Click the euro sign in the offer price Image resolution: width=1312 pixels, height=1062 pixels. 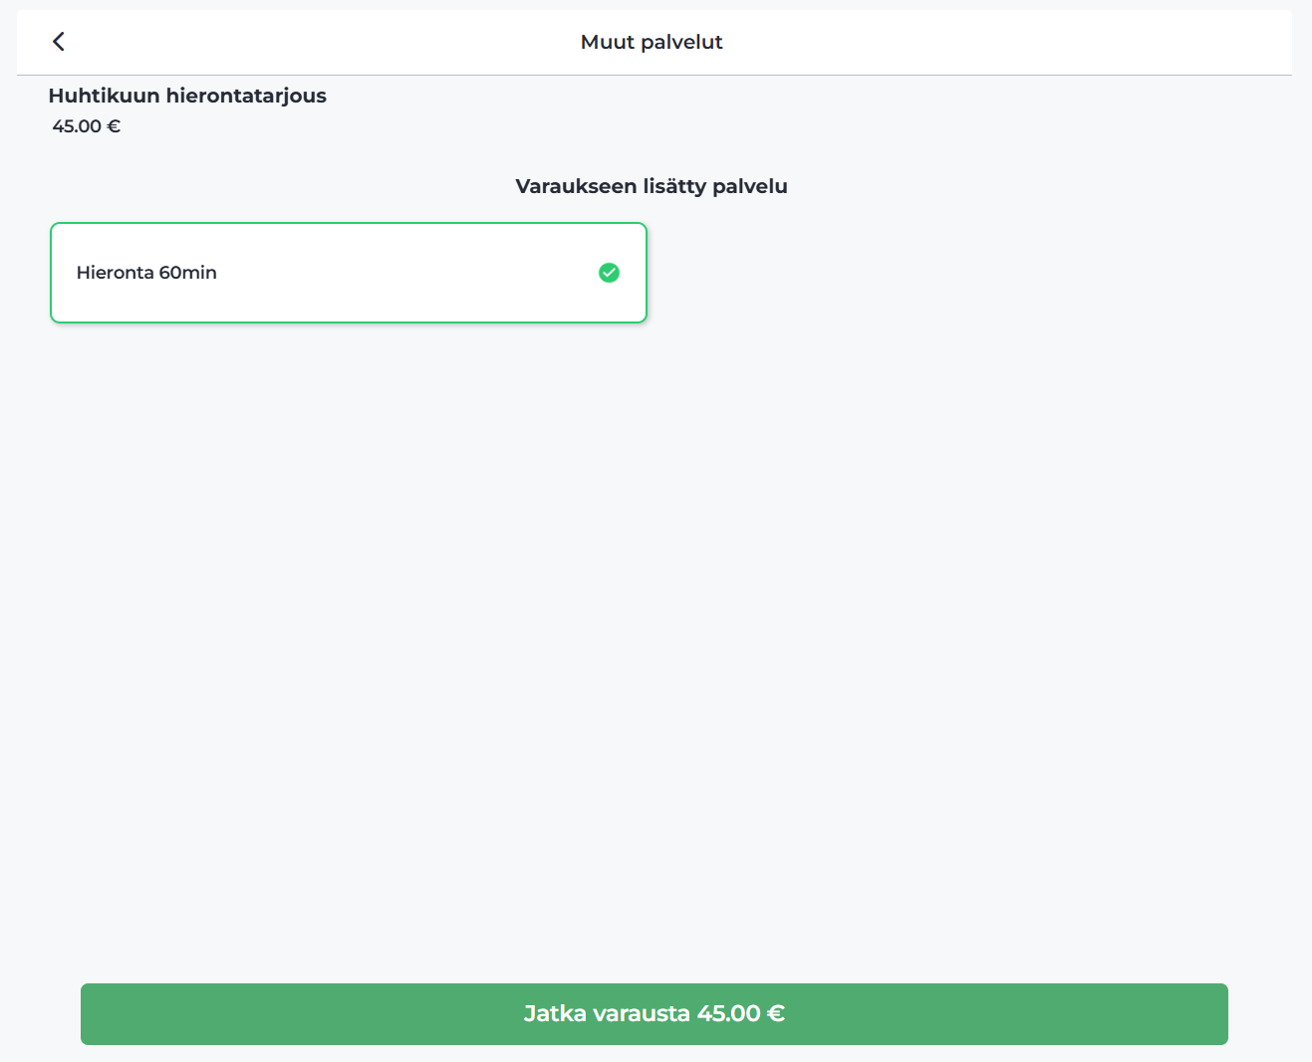[114, 126]
